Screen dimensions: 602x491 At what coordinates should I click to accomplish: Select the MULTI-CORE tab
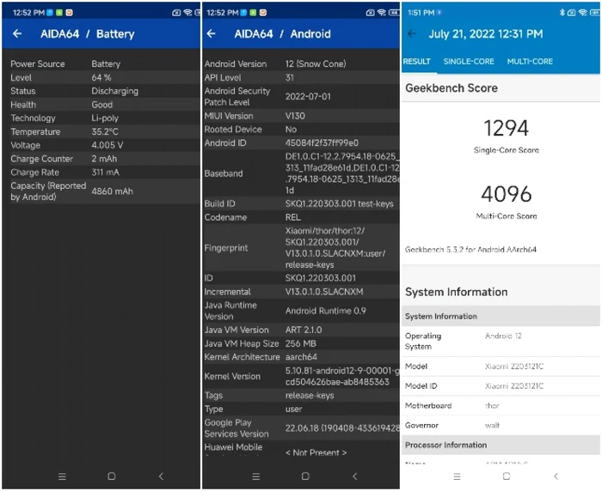[530, 62]
